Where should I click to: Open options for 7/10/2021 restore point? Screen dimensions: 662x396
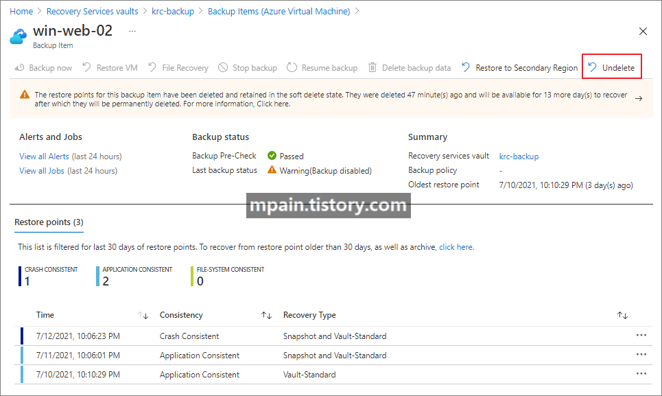(641, 373)
